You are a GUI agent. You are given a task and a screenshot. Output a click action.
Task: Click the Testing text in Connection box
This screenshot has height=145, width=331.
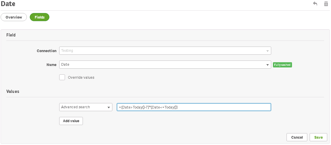point(67,51)
